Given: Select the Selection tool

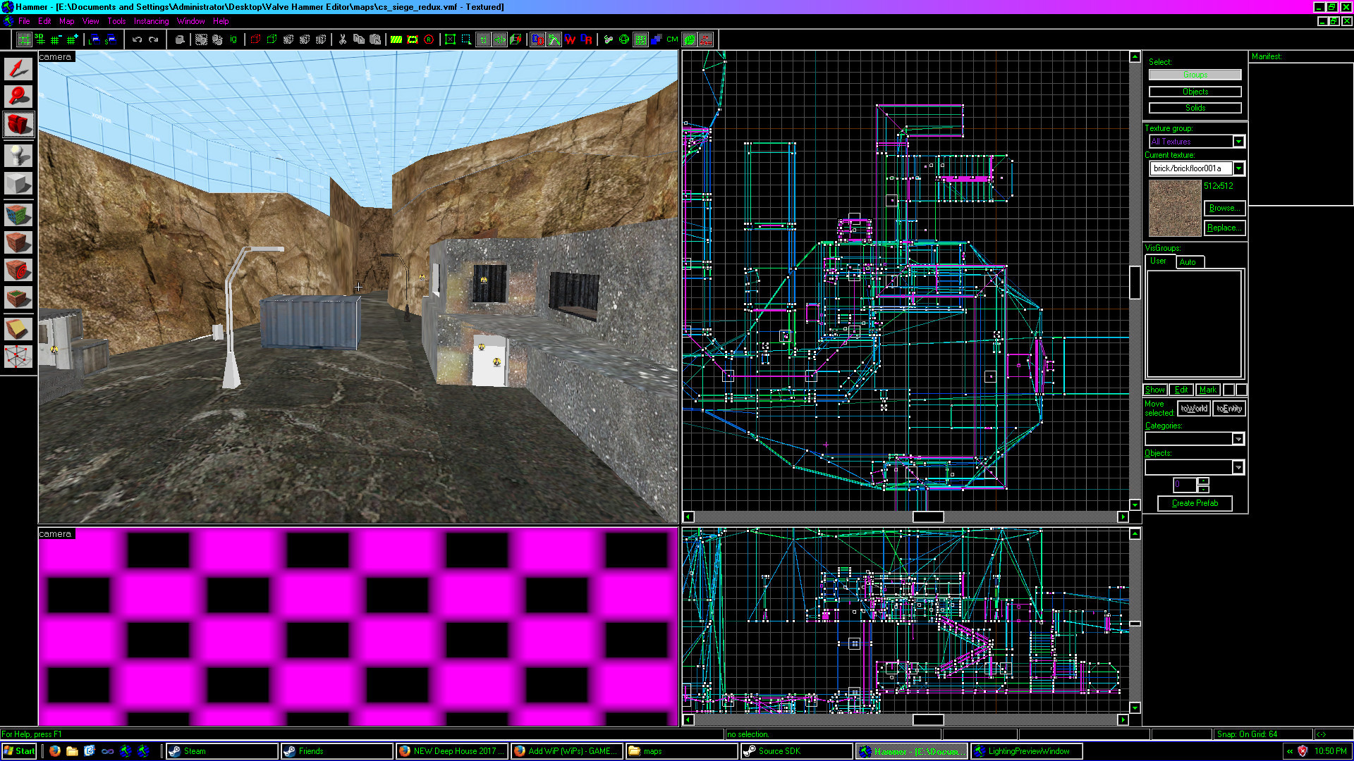Looking at the screenshot, I should [18, 68].
